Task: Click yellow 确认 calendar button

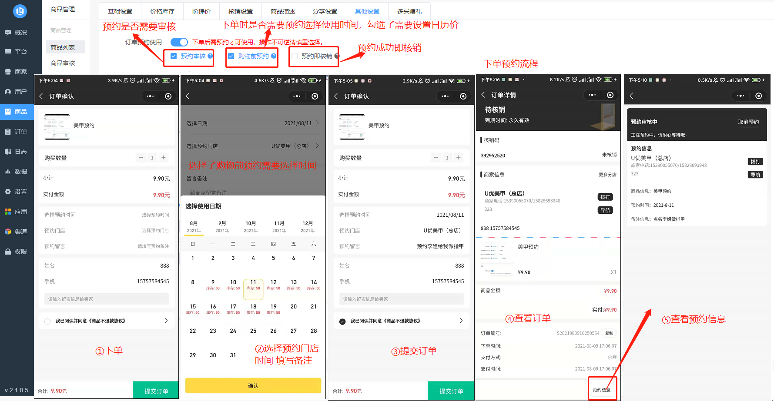Action: pyautogui.click(x=253, y=385)
